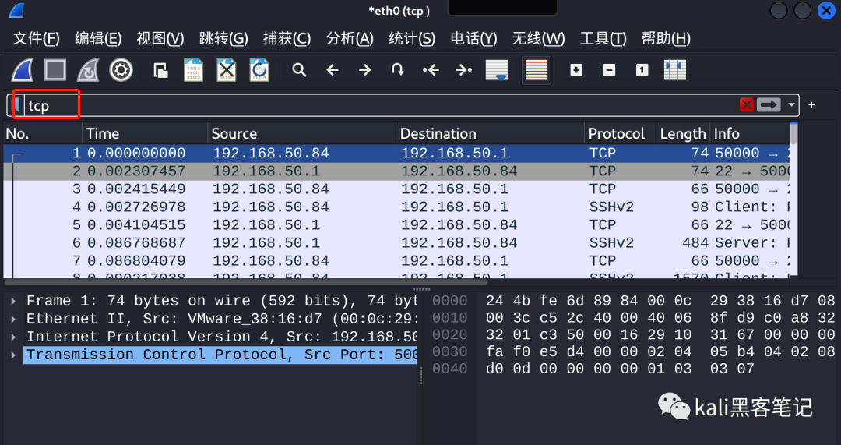Select packet 2 at time 0.002307457
Viewport: 841px width, 445px height.
click(x=397, y=171)
